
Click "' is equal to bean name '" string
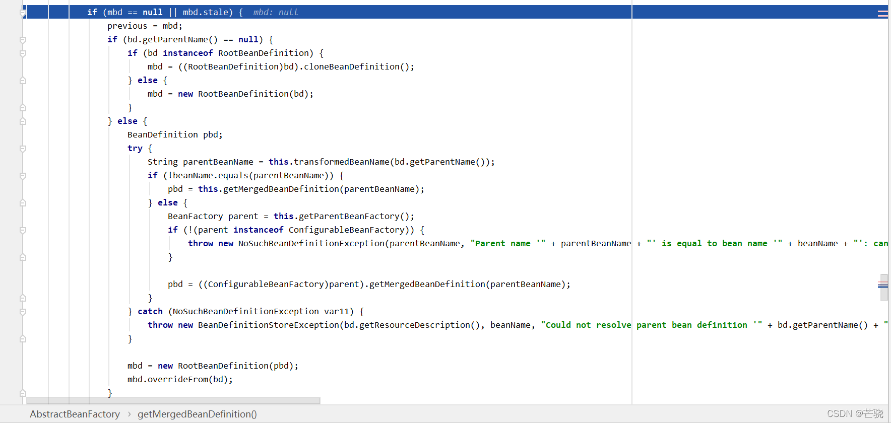(x=714, y=243)
